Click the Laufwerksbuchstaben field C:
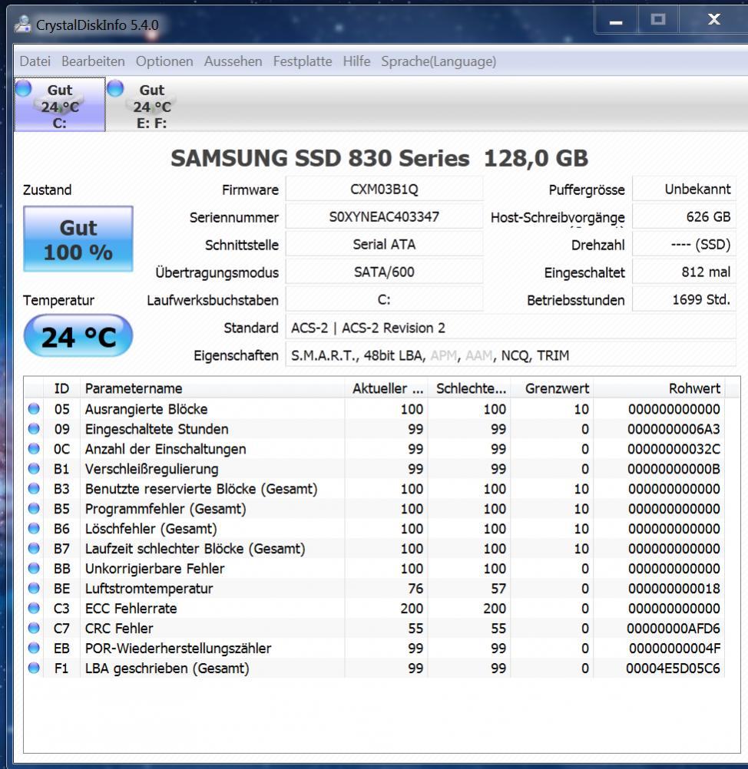This screenshot has height=769, width=748. tap(384, 299)
